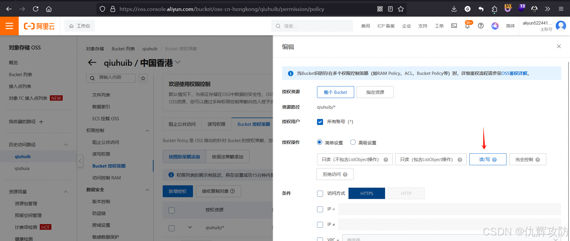Click the 请输入内容 menu search field
Viewport: 570px width, 241px height.
[111, 78]
